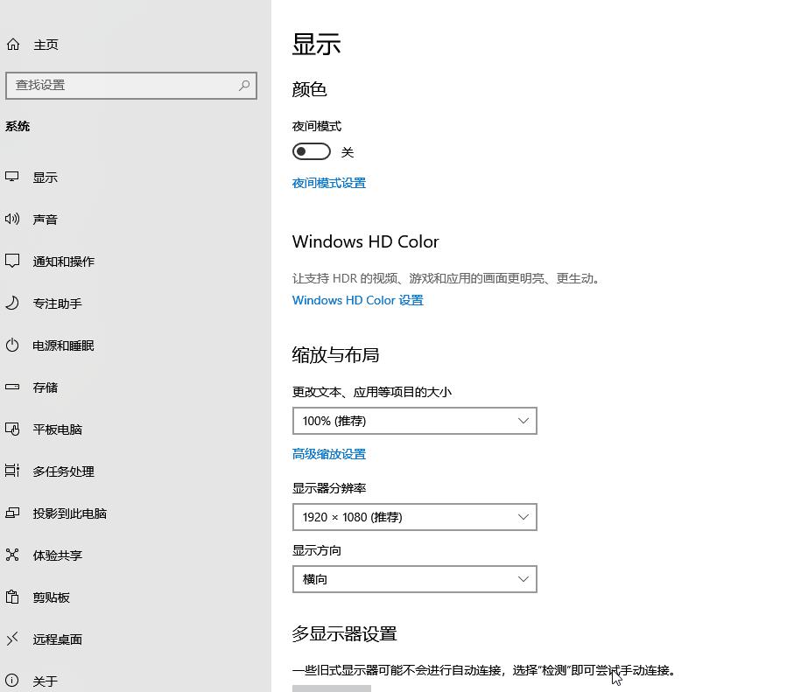Open 电源和睡眠 settings icon
Screen dimensions: 801x692
12,345
